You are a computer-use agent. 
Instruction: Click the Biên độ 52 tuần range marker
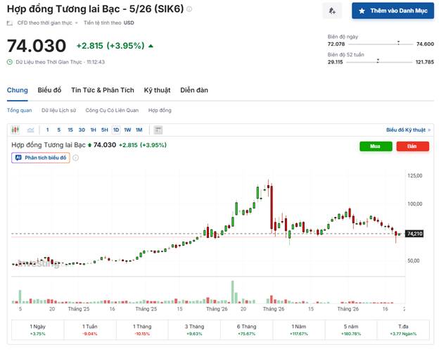pos(378,61)
